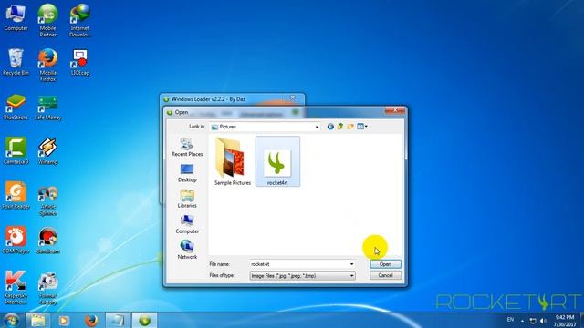This screenshot has height=328, width=584.
Task: Confirm with the Open button
Action: [x=385, y=264]
